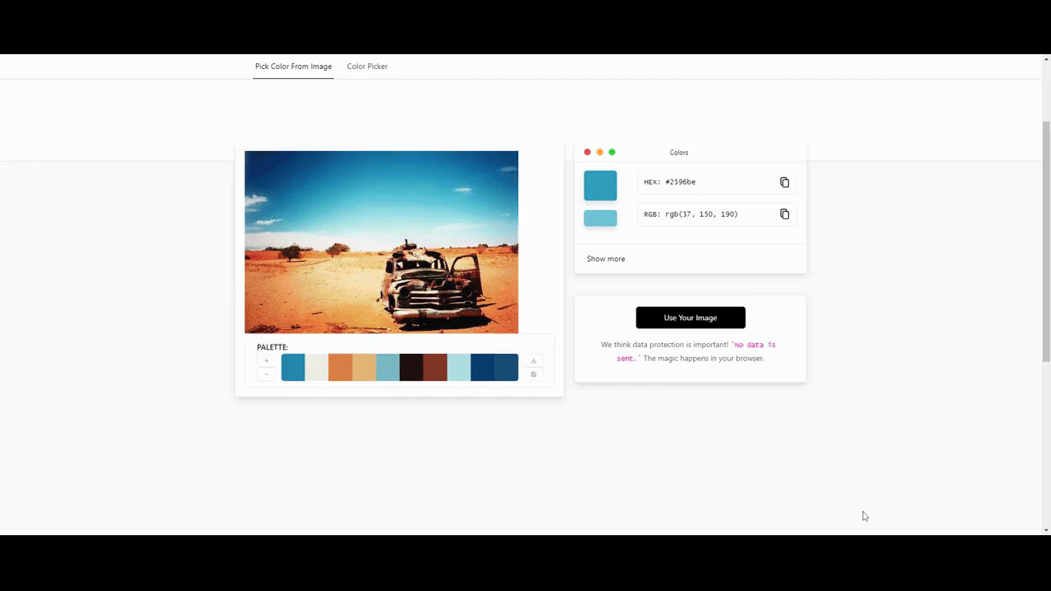Select the near-black brown palette swatch
Viewport: 1051px width, 591px height.
[411, 368]
